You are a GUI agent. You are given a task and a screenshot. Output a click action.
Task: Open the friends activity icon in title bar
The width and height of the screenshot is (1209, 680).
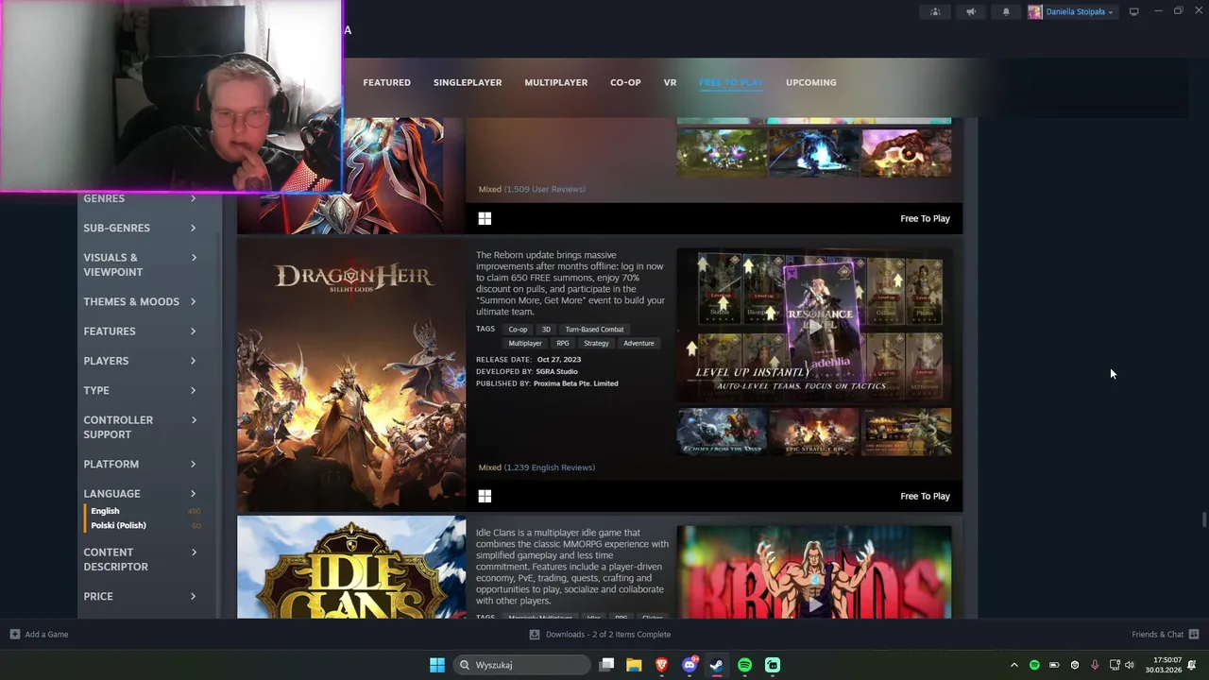pyautogui.click(x=935, y=11)
